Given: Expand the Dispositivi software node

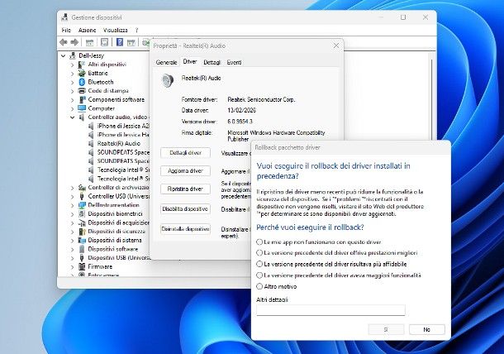Looking at the screenshot, I should pyautogui.click(x=73, y=249).
